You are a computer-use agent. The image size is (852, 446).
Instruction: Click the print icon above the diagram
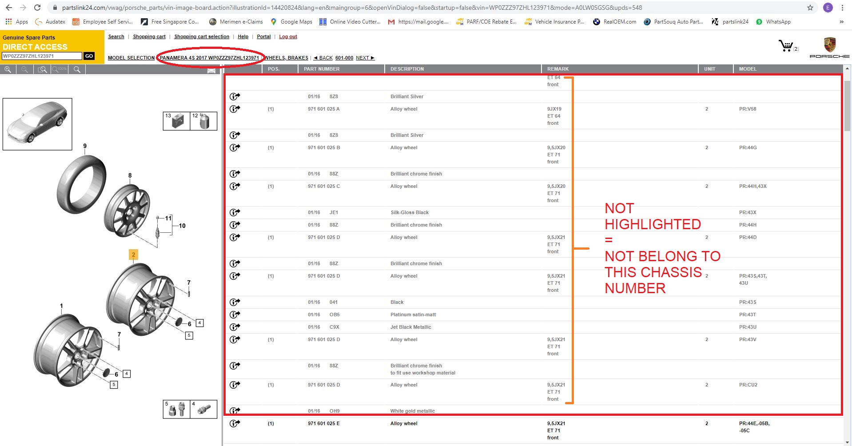(x=211, y=70)
